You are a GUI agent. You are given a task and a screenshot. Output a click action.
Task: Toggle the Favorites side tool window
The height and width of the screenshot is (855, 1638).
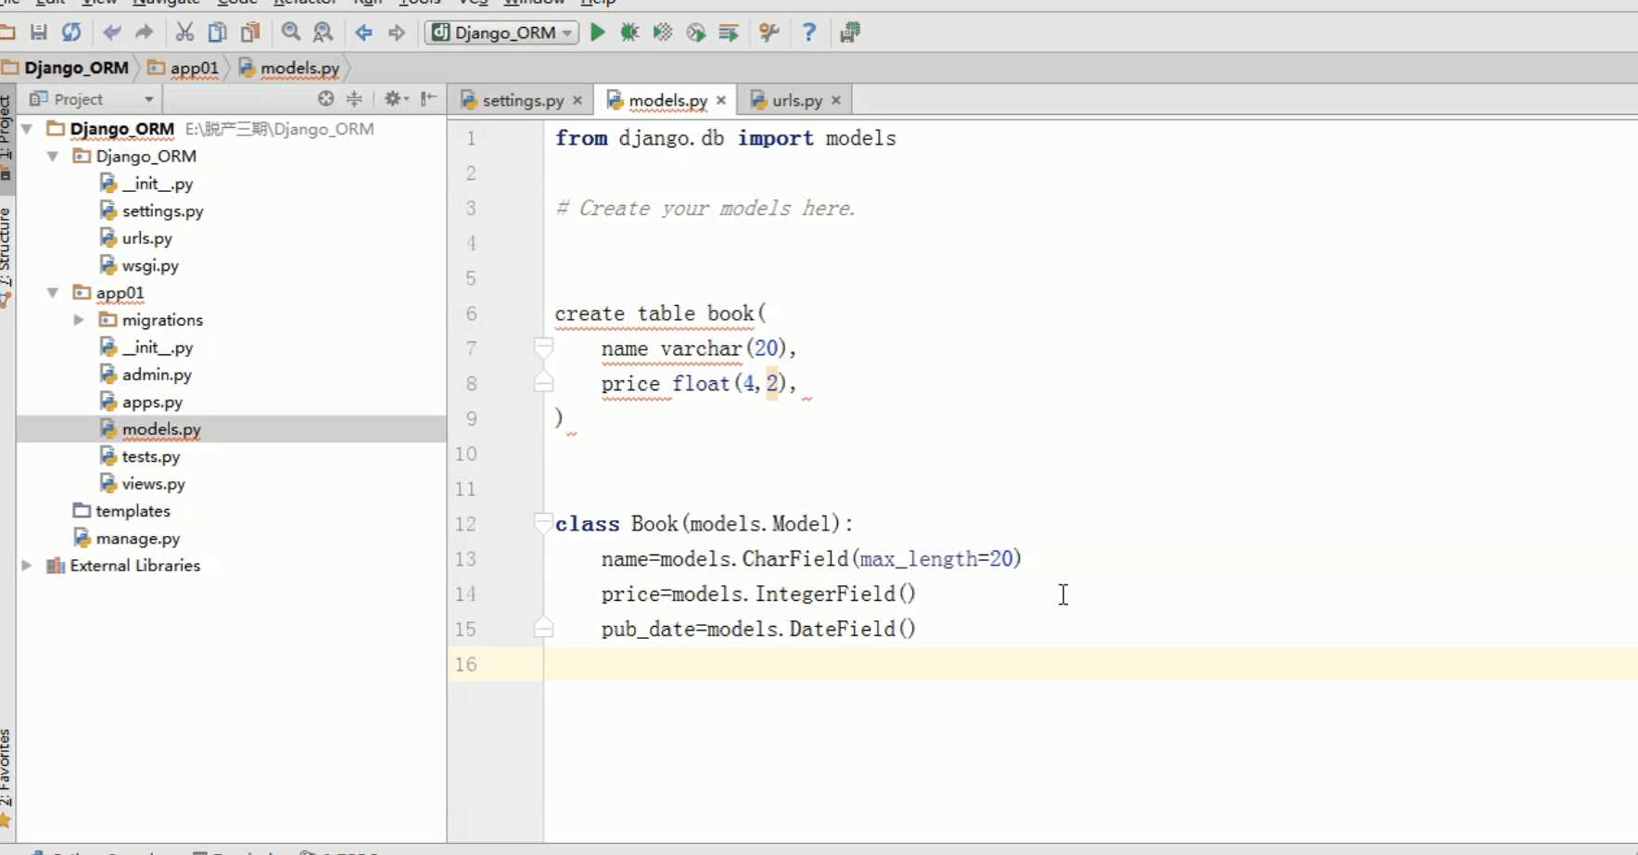coord(6,777)
